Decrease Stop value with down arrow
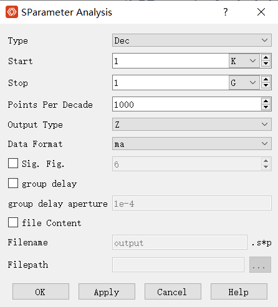278x307 pixels. [266, 86]
